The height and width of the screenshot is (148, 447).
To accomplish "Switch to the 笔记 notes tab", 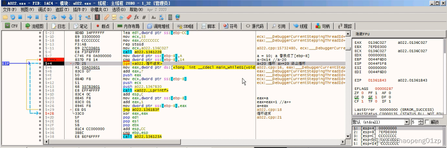I will 81,26.
